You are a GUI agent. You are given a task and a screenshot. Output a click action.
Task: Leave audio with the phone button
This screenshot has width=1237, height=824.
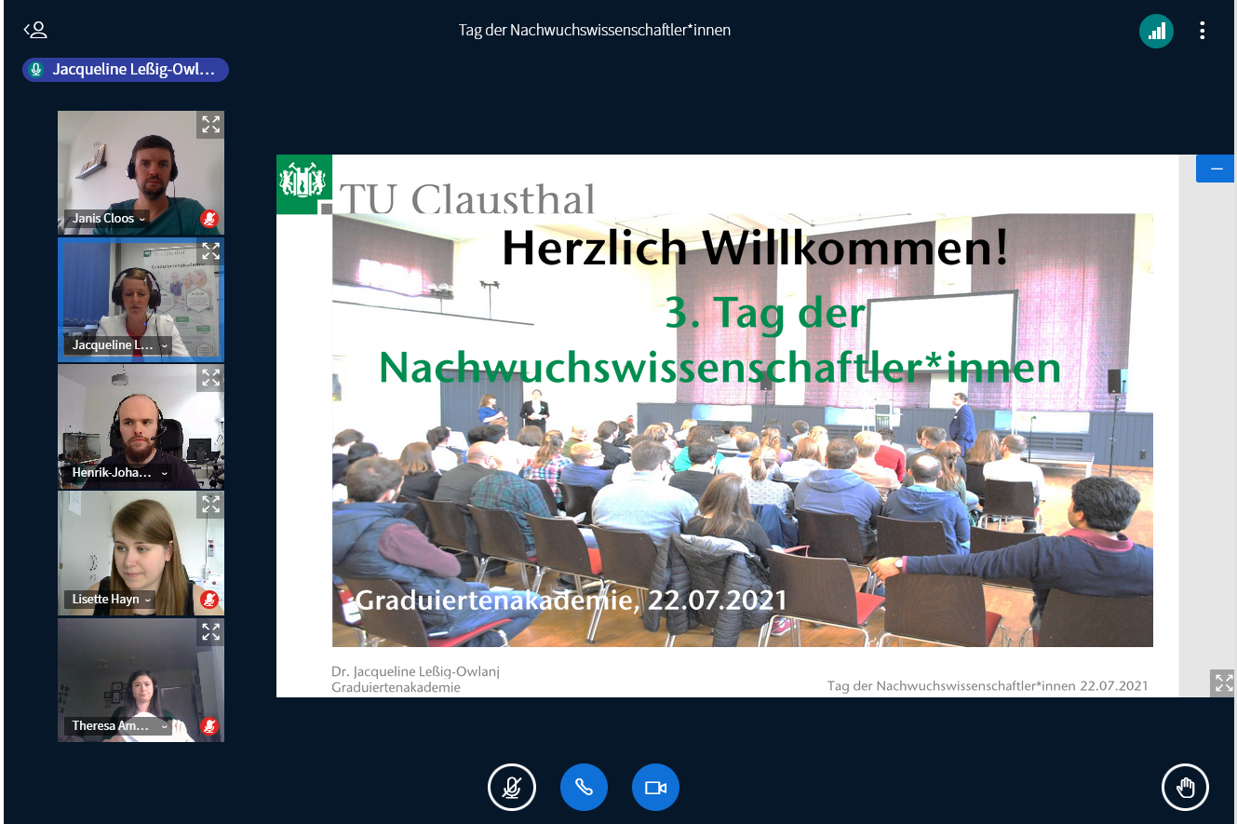[584, 788]
